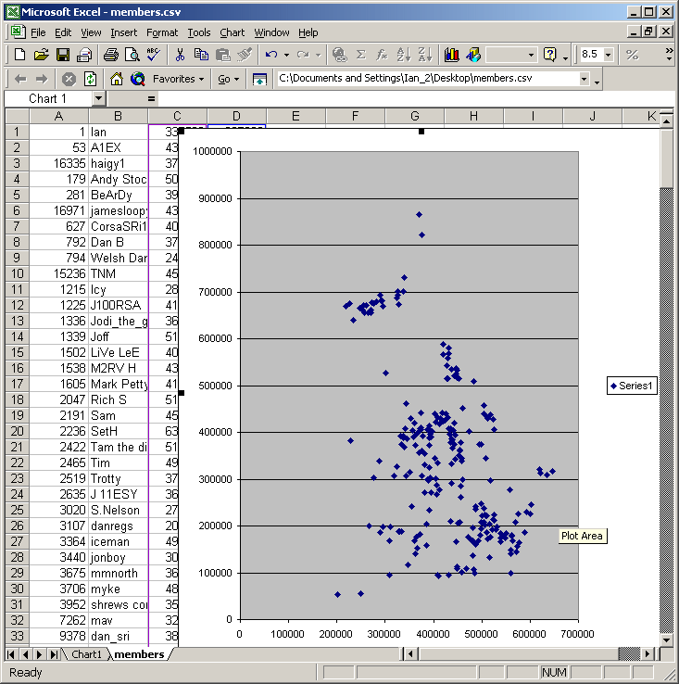Viewport: 679px width, 684px height.
Task: Expand the Name Box dropdown
Action: [98, 98]
